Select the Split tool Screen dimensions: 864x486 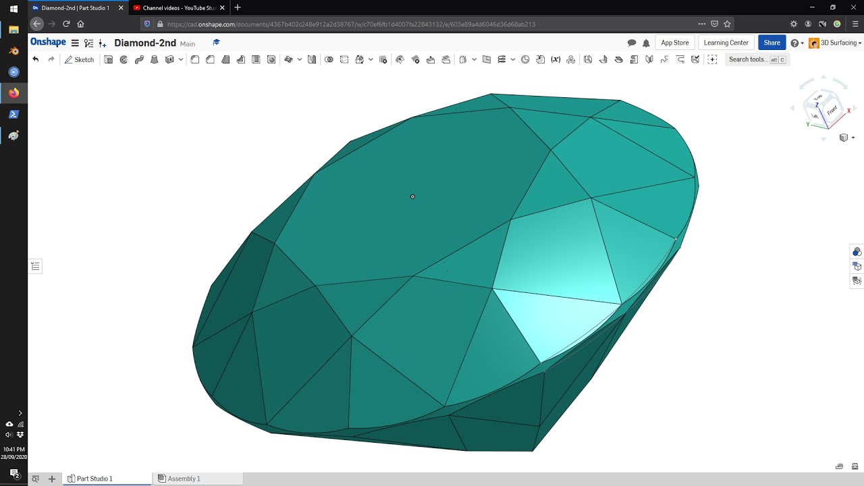click(344, 59)
